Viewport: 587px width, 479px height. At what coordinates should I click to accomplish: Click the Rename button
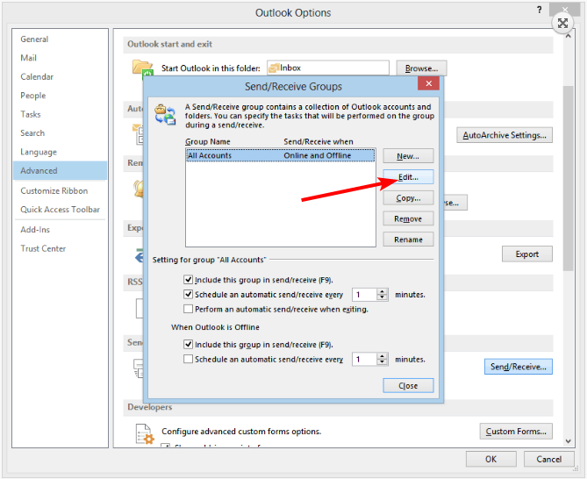click(x=408, y=239)
